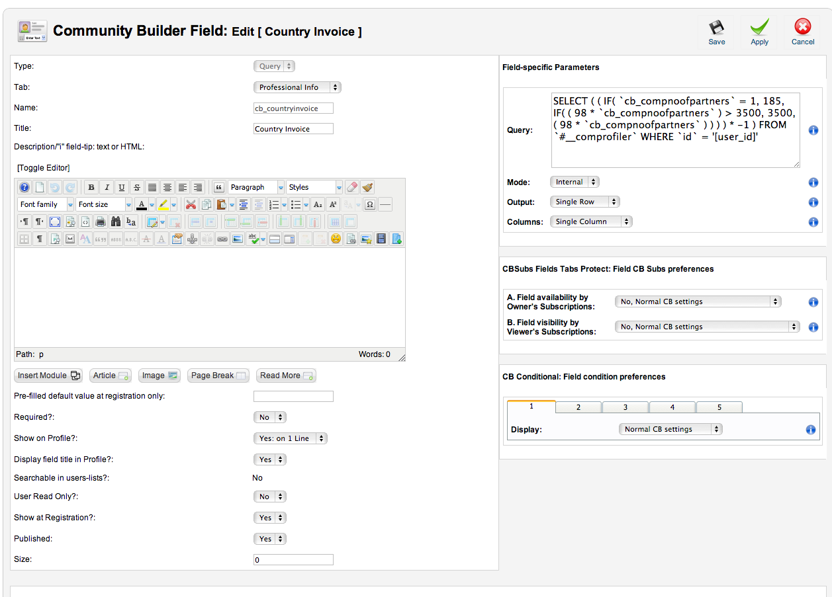The image size is (832, 597).
Task: Click the scissors cut icon
Action: (191, 204)
